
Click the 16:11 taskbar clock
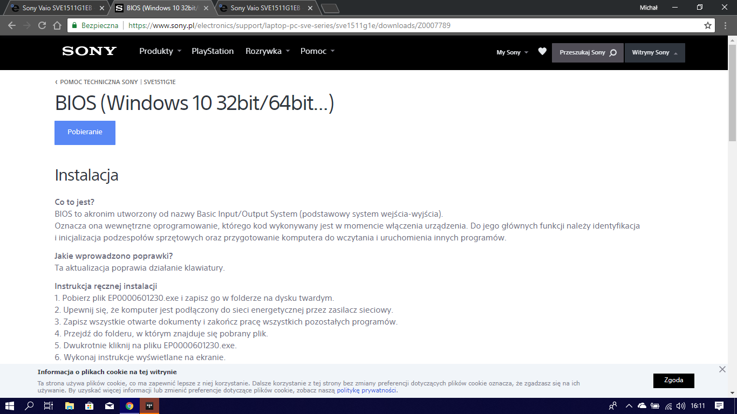tap(698, 406)
